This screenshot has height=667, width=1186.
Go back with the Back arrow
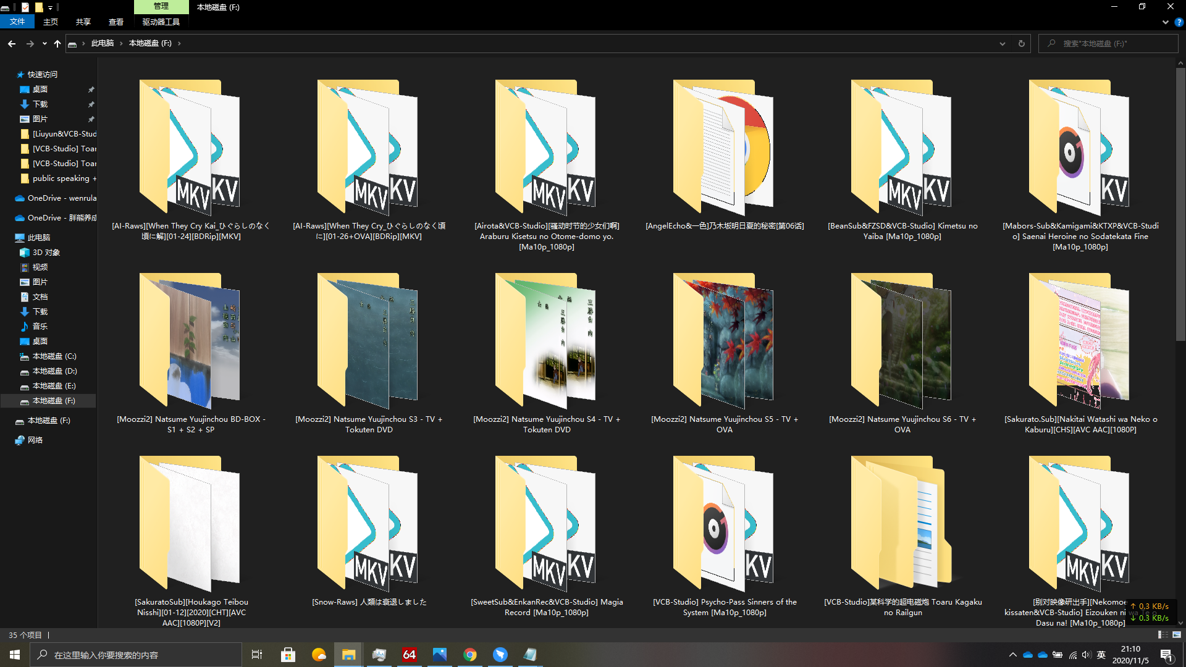12,43
